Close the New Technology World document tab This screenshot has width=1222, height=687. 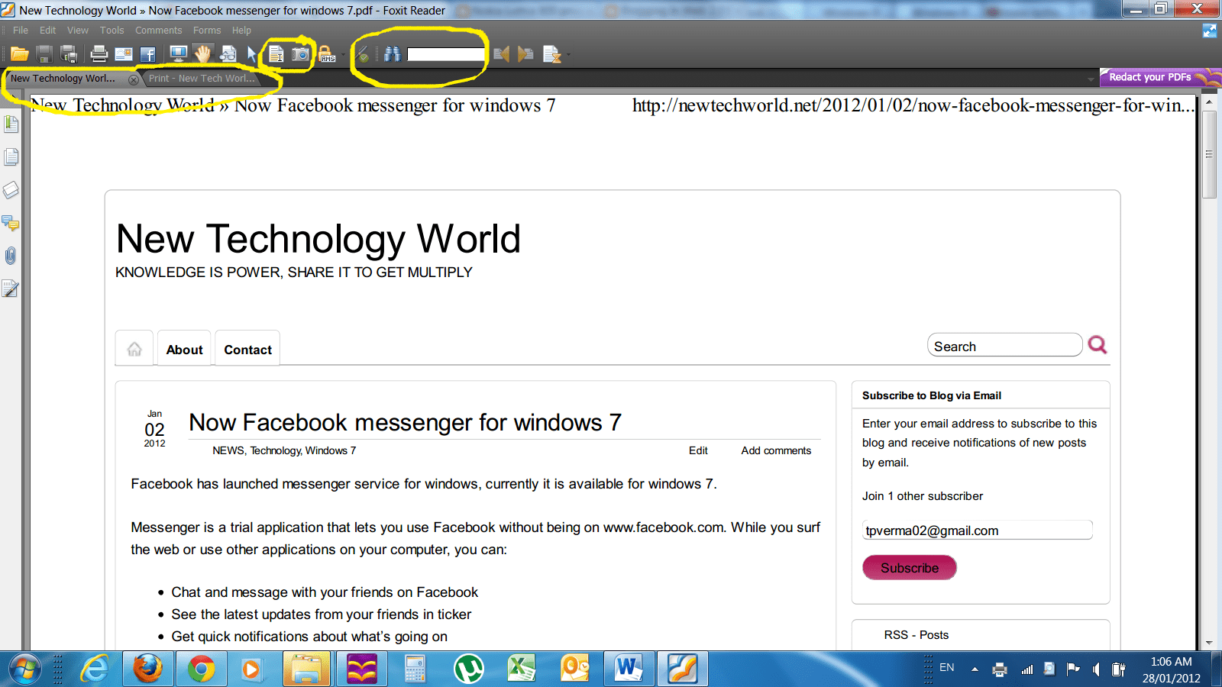tap(134, 79)
